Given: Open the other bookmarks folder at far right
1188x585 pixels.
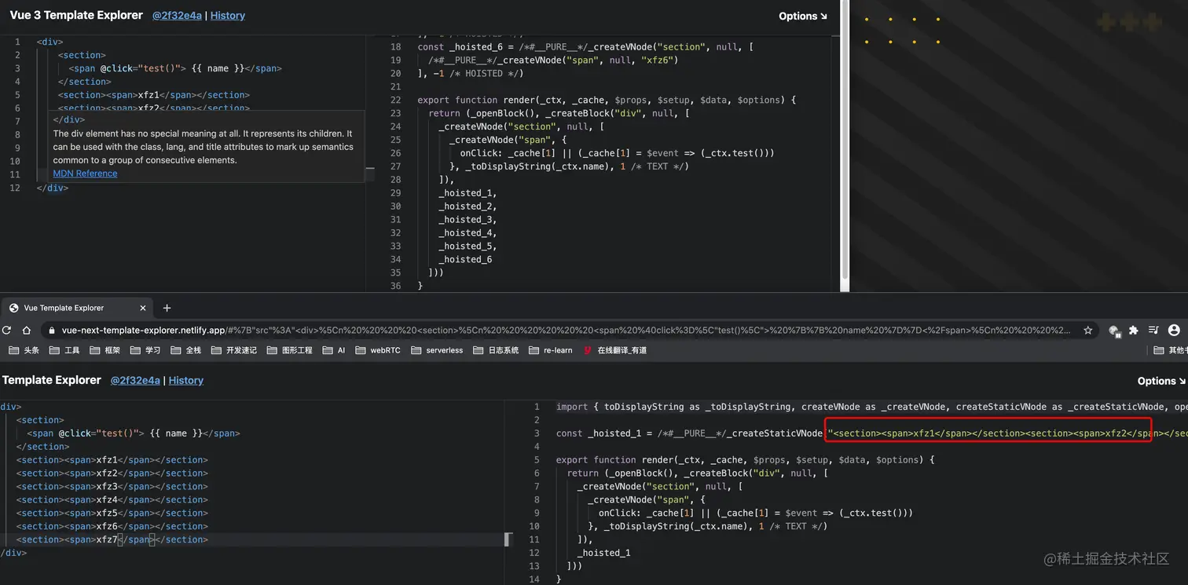Looking at the screenshot, I should tap(1170, 350).
